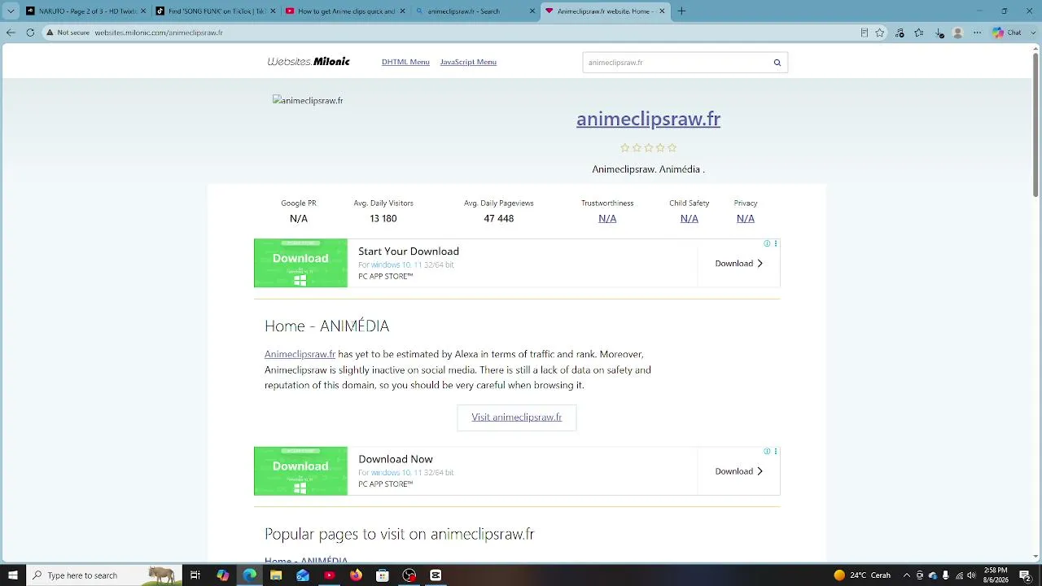Screen dimensions: 1042x586
Task: Click the Child Safety N/A link
Action: (690, 218)
